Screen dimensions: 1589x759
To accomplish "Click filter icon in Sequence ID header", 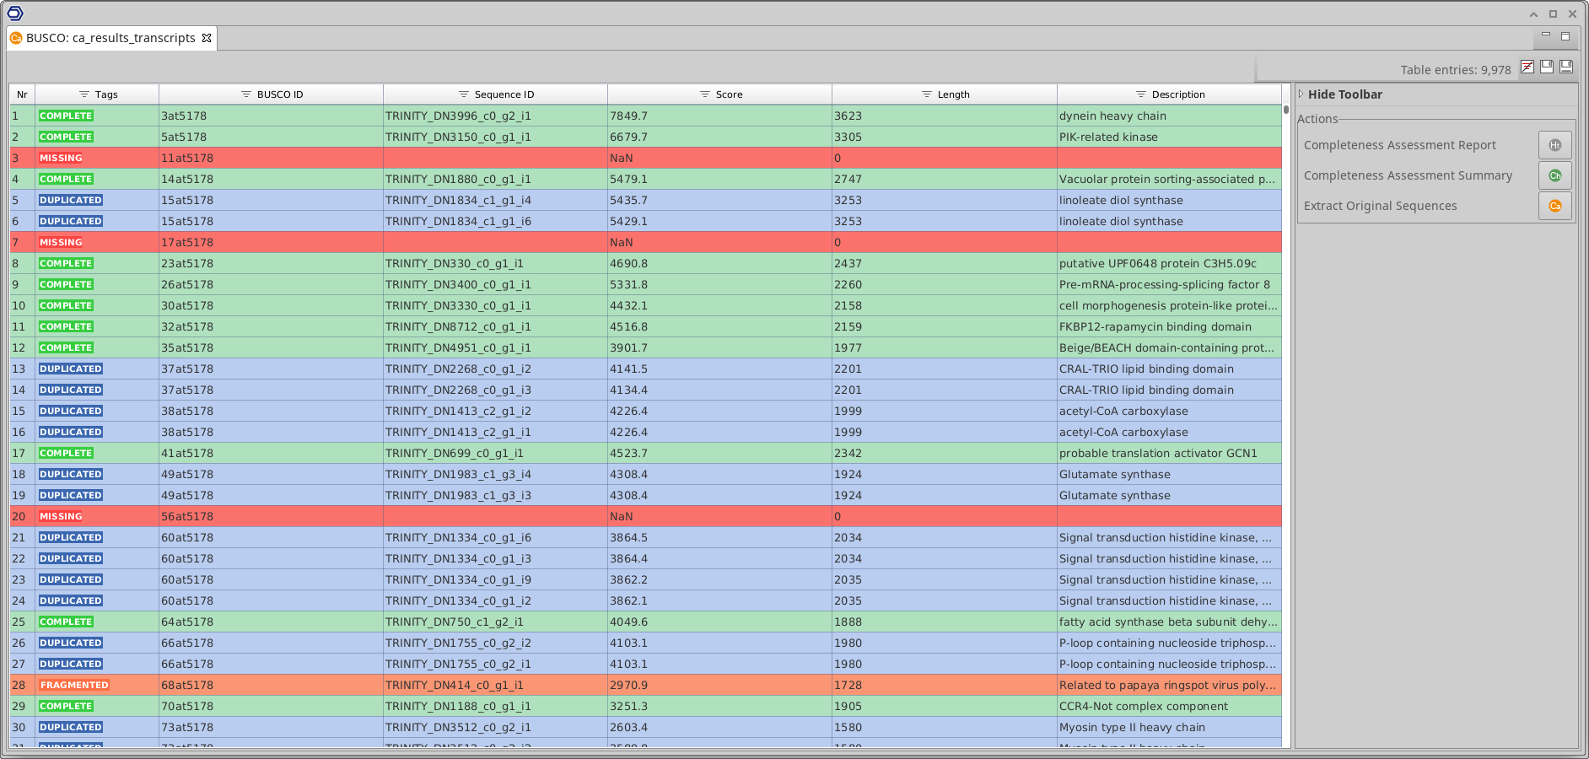I will [464, 94].
